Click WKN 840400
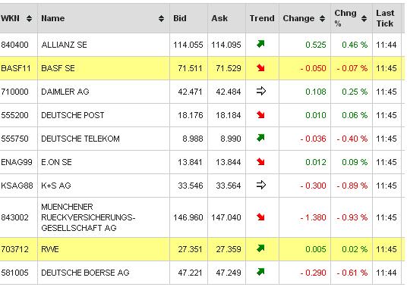 [14, 45]
